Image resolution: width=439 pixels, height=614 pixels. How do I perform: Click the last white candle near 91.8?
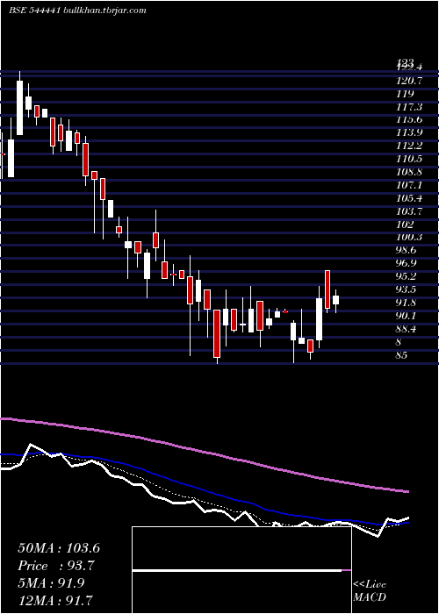coord(335,300)
